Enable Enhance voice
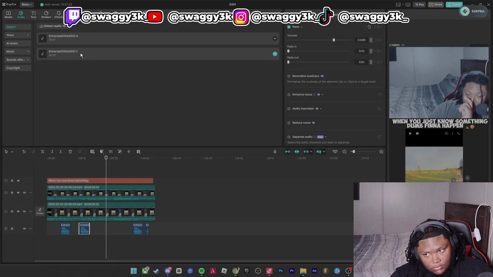Screen dimensions: 493x277 pyautogui.click(x=289, y=95)
